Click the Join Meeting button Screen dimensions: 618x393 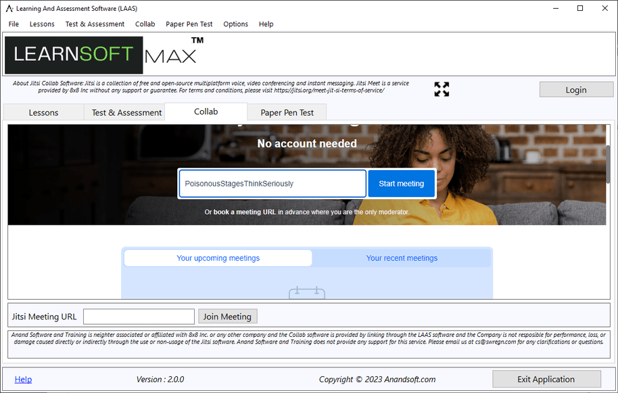tap(227, 317)
